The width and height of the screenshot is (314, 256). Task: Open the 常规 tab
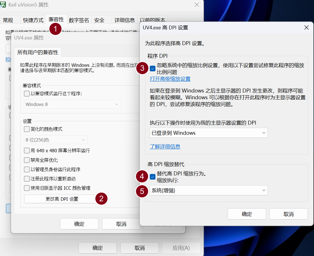tap(8, 20)
